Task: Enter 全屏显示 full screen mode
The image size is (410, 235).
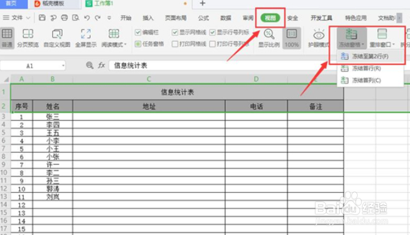Action: click(x=86, y=38)
